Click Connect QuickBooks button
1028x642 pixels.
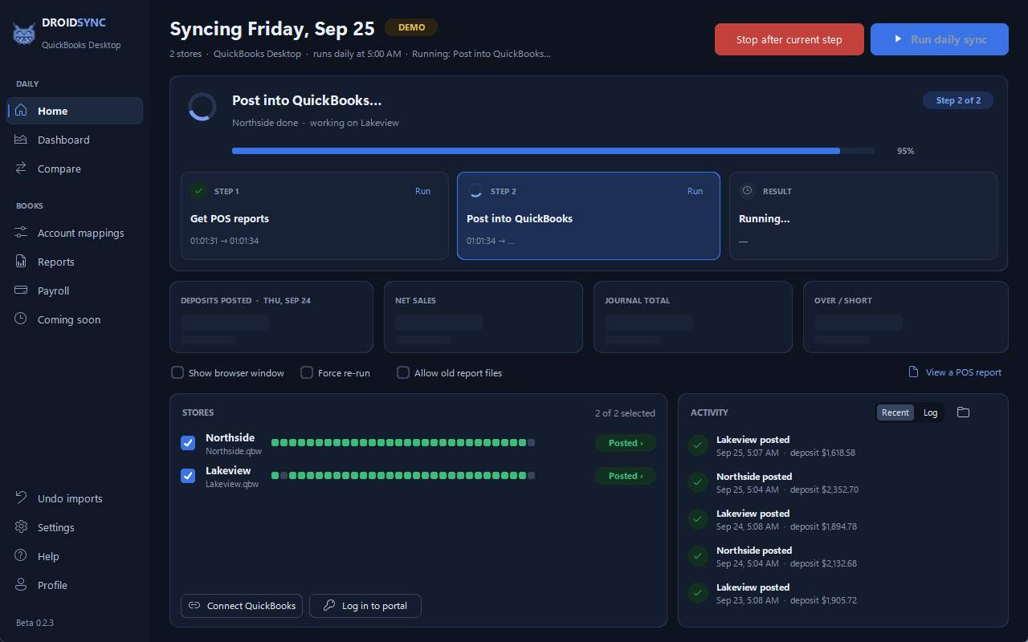point(242,606)
